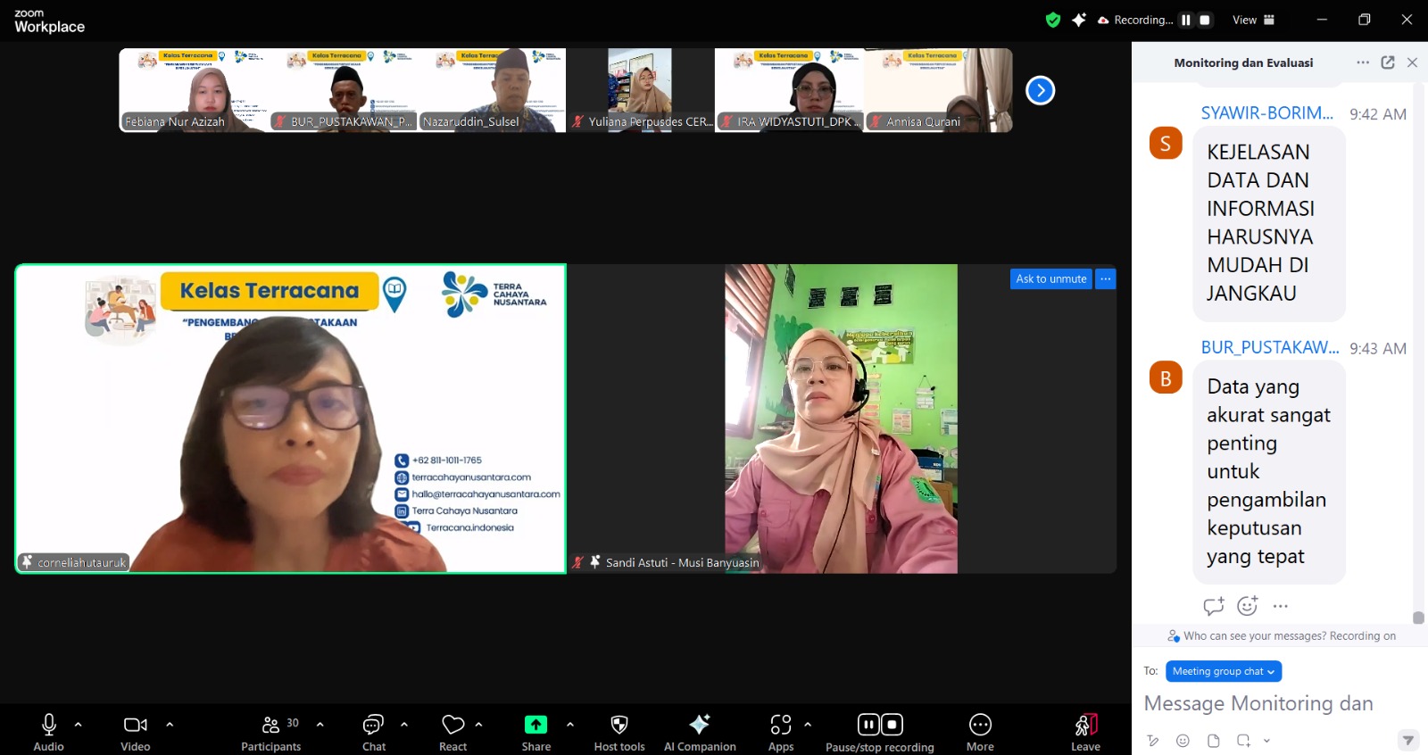Reply in thread to last message
Screen dimensions: 1428x755
pos(1214,606)
